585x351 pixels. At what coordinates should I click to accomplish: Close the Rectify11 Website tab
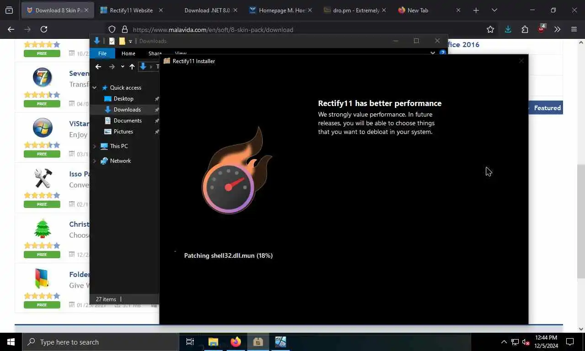coord(160,10)
